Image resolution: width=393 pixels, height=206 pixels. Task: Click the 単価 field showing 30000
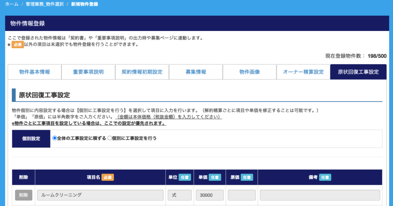[210, 195]
